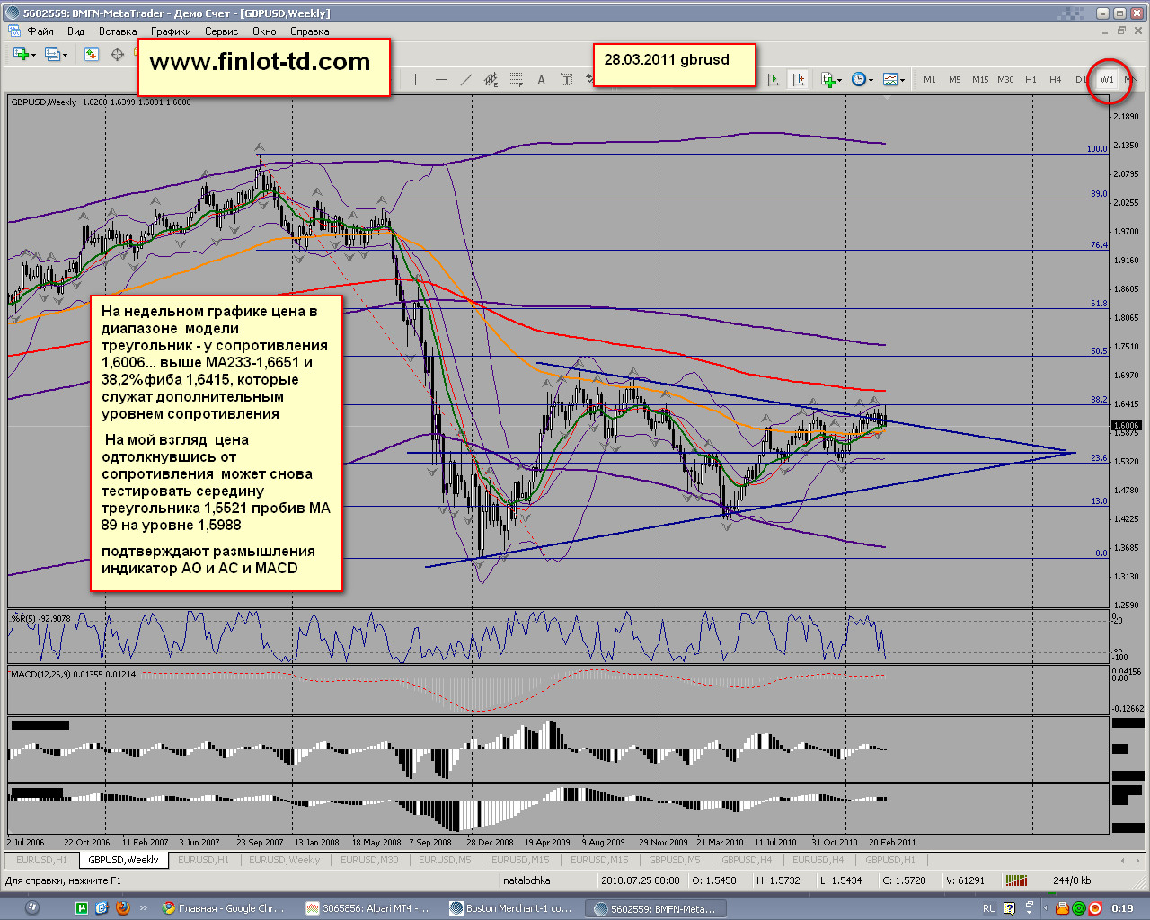Select the vertical line drawing tool
Screen dimensions: 1150x920
[415, 79]
